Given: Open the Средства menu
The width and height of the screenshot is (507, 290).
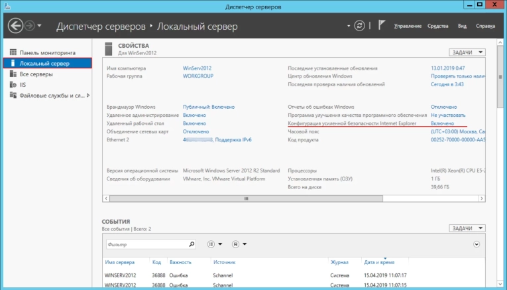Looking at the screenshot, I should click(x=438, y=26).
